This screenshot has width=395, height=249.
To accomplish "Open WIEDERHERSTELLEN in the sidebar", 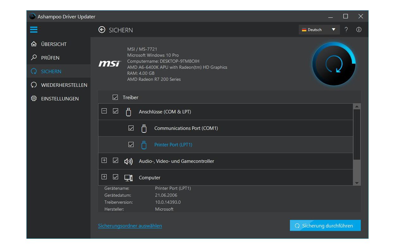I will point(64,85).
